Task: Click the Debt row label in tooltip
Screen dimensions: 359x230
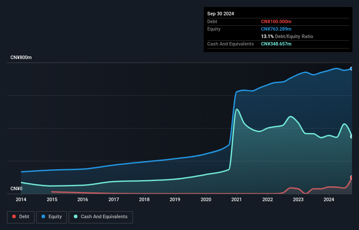Action: (212, 21)
